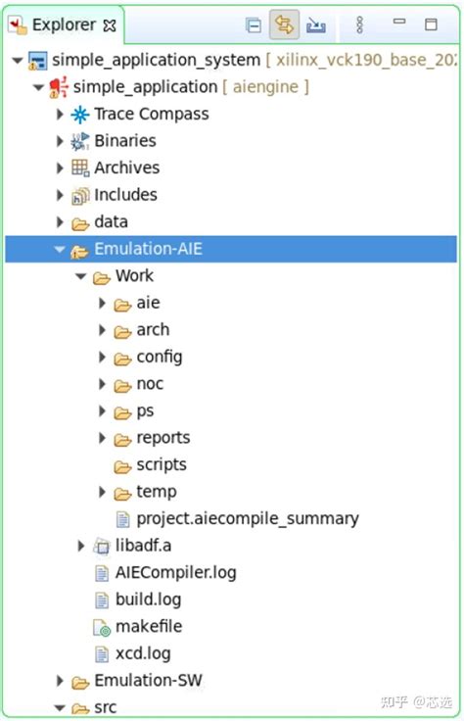Click the Collapse All toolbar icon
Screen dimensions: 464x721
254,25
